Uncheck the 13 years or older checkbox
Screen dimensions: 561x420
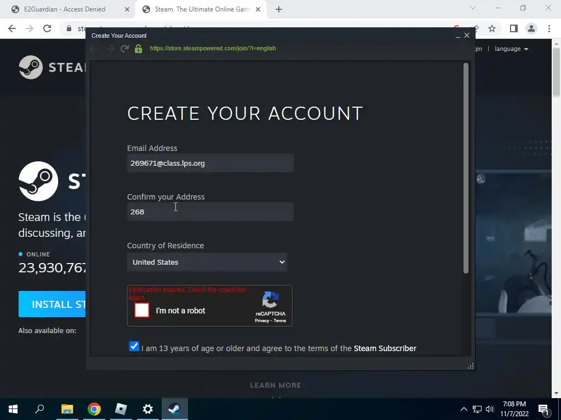[x=134, y=346]
